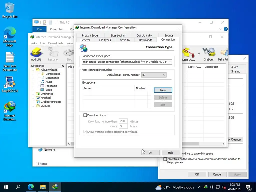Select the Internet Download Manager desktop shortcut
The image size is (256, 192).
(10, 111)
